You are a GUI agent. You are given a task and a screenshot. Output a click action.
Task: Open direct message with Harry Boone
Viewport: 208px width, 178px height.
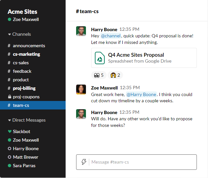pyautogui.click(x=33, y=148)
